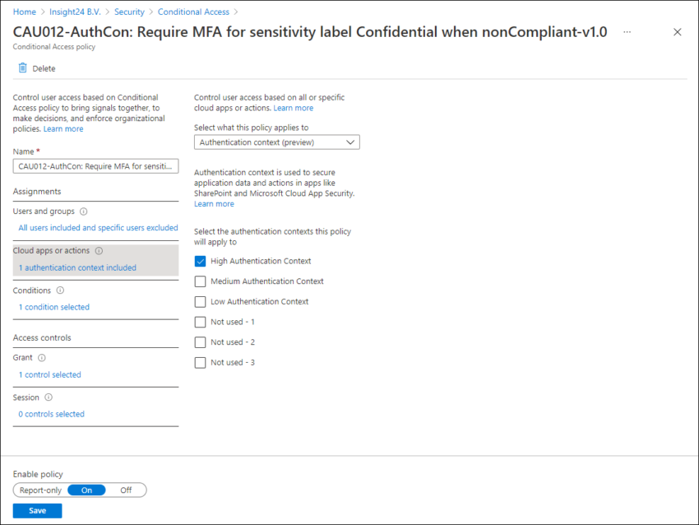Uncheck High Authentication Context
699x525 pixels.
200,261
